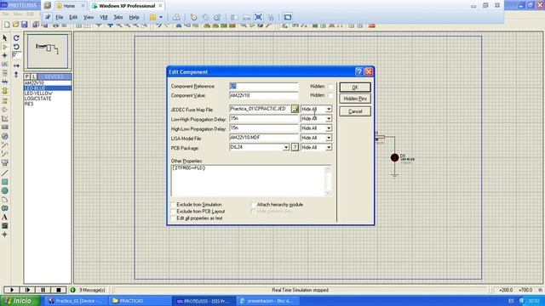Click the Cancel button

(355, 111)
